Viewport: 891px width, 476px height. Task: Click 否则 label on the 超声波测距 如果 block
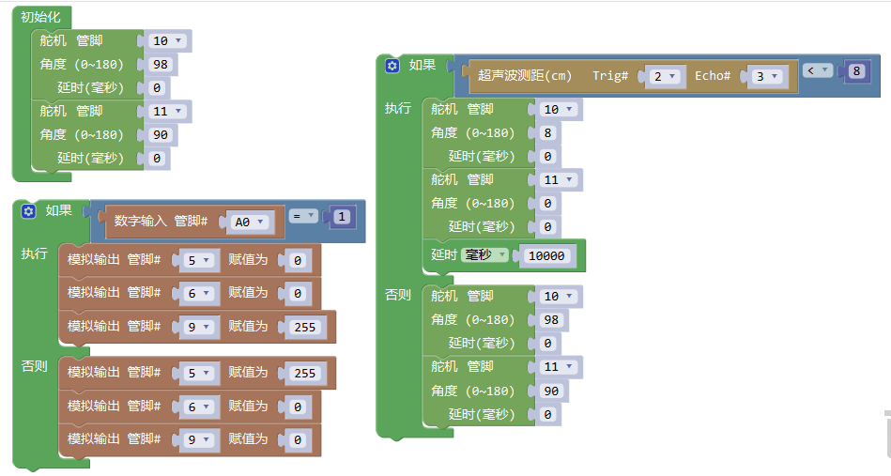click(398, 295)
